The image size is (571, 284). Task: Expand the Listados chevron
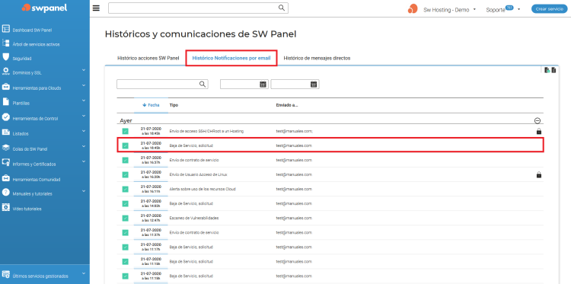84,131
